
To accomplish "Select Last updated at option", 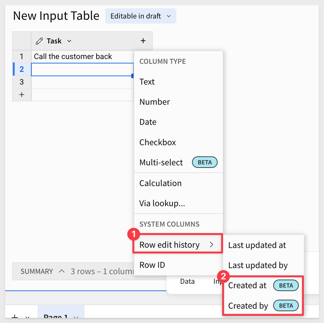I will coord(257,245).
